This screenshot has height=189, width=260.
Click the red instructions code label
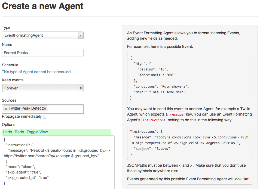[154, 120]
